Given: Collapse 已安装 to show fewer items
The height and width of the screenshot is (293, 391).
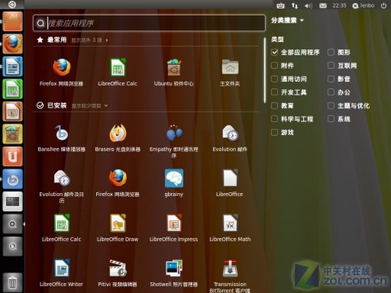Looking at the screenshot, I should (89, 105).
